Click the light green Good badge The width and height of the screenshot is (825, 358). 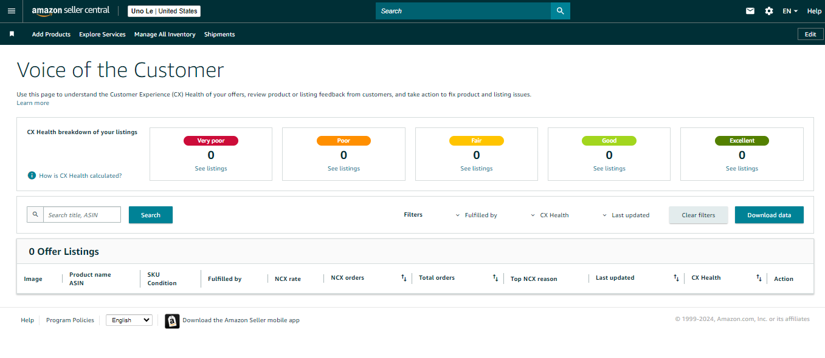609,141
